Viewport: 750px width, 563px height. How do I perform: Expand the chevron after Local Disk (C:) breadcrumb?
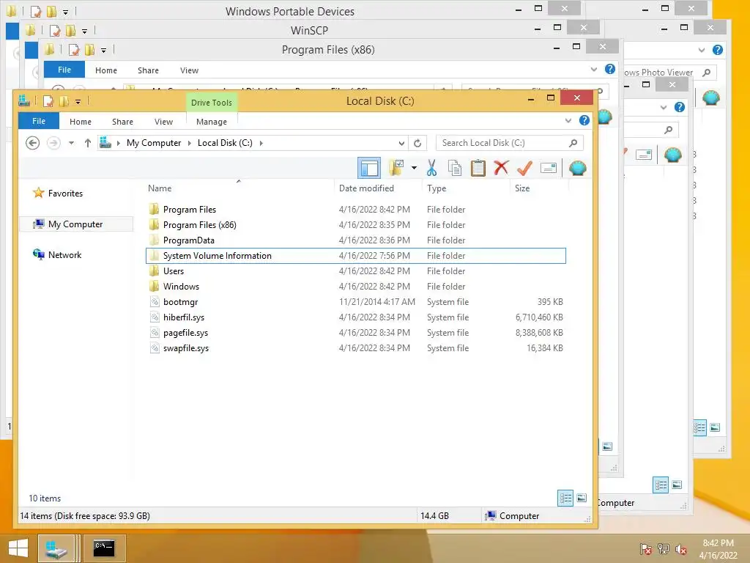[x=261, y=143]
